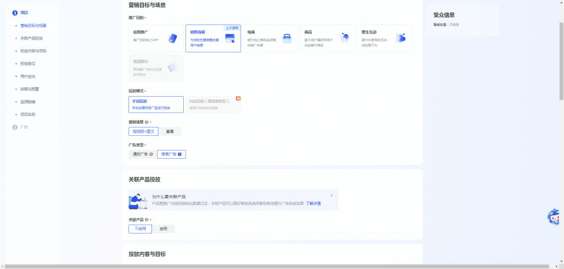
Task: Choose 直播 marketing scene
Action: [x=170, y=132]
